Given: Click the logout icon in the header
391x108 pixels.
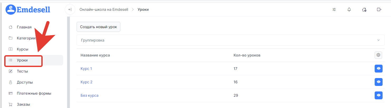Looking at the screenshot, I should 379,10.
